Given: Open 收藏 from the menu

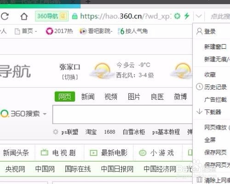Looking at the screenshot, I should coord(210,75).
